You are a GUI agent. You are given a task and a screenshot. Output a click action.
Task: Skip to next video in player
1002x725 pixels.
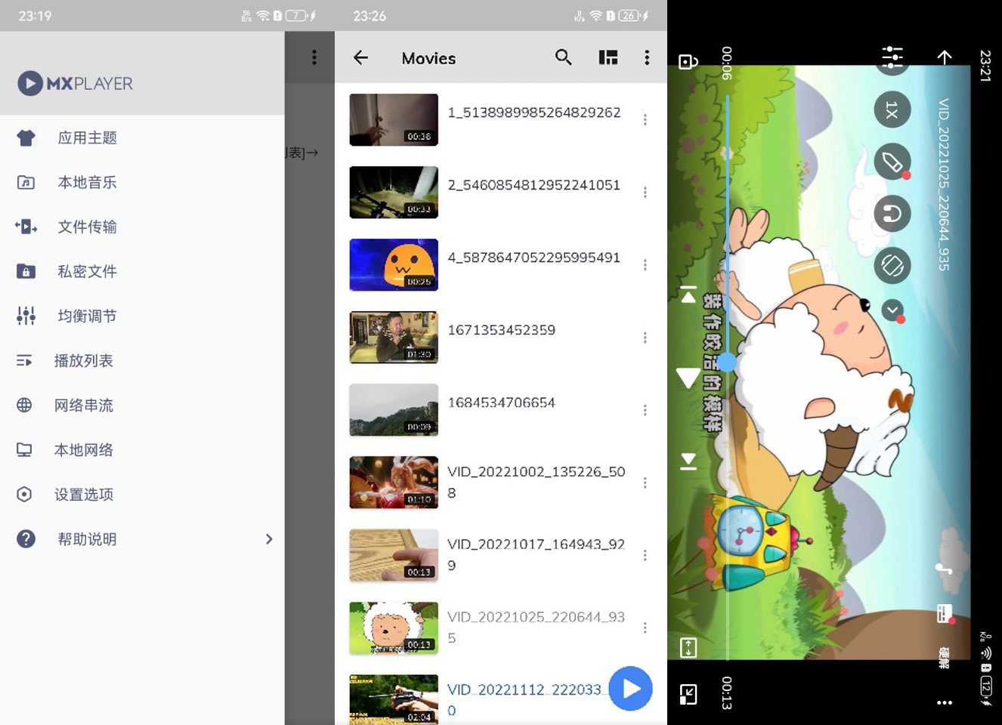pyautogui.click(x=688, y=461)
